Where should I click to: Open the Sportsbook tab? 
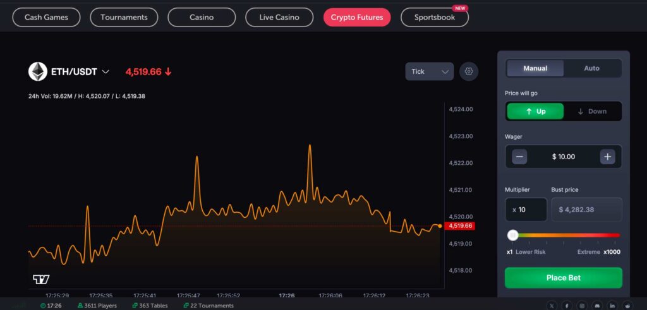pyautogui.click(x=435, y=17)
